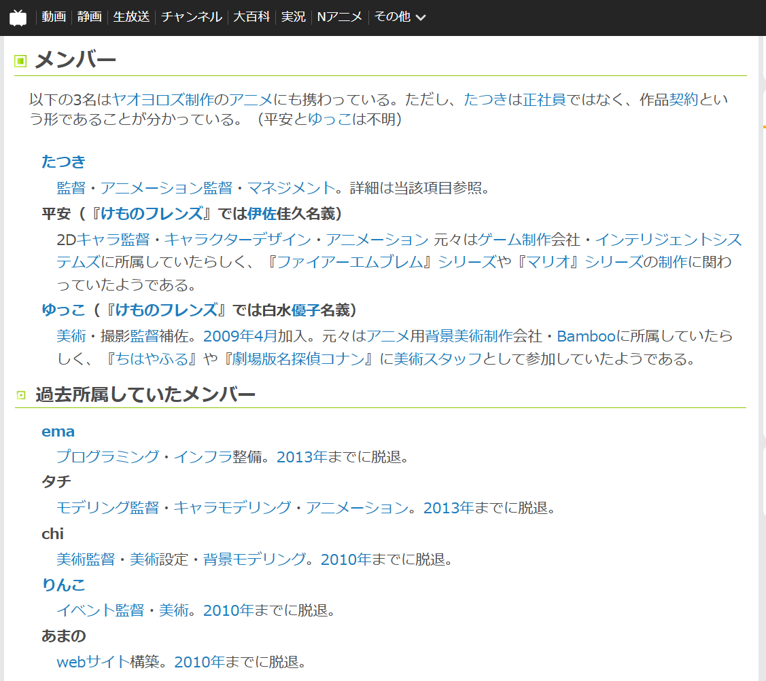Click the りんこ member heading link
The image size is (766, 681).
coord(63,585)
